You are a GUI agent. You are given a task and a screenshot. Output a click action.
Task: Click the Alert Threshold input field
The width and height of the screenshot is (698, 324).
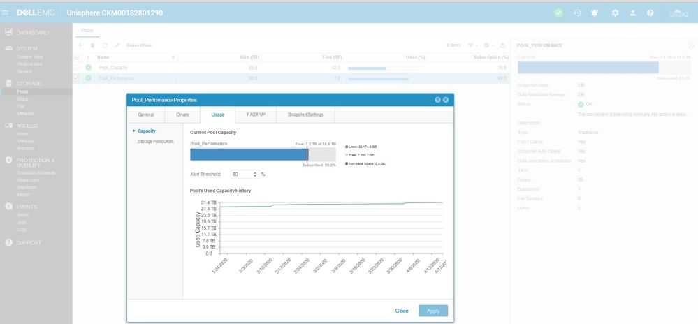pyautogui.click(x=241, y=175)
